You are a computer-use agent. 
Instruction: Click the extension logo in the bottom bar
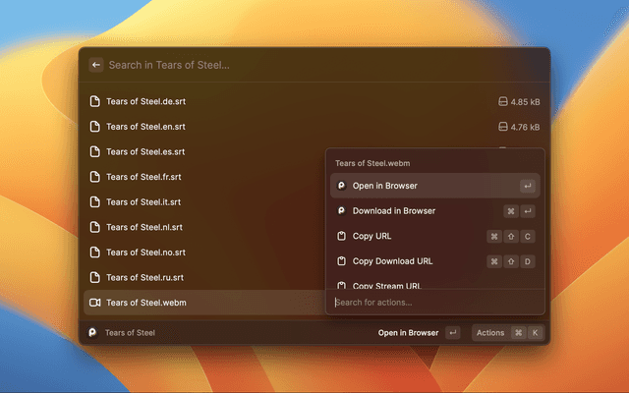tap(92, 333)
